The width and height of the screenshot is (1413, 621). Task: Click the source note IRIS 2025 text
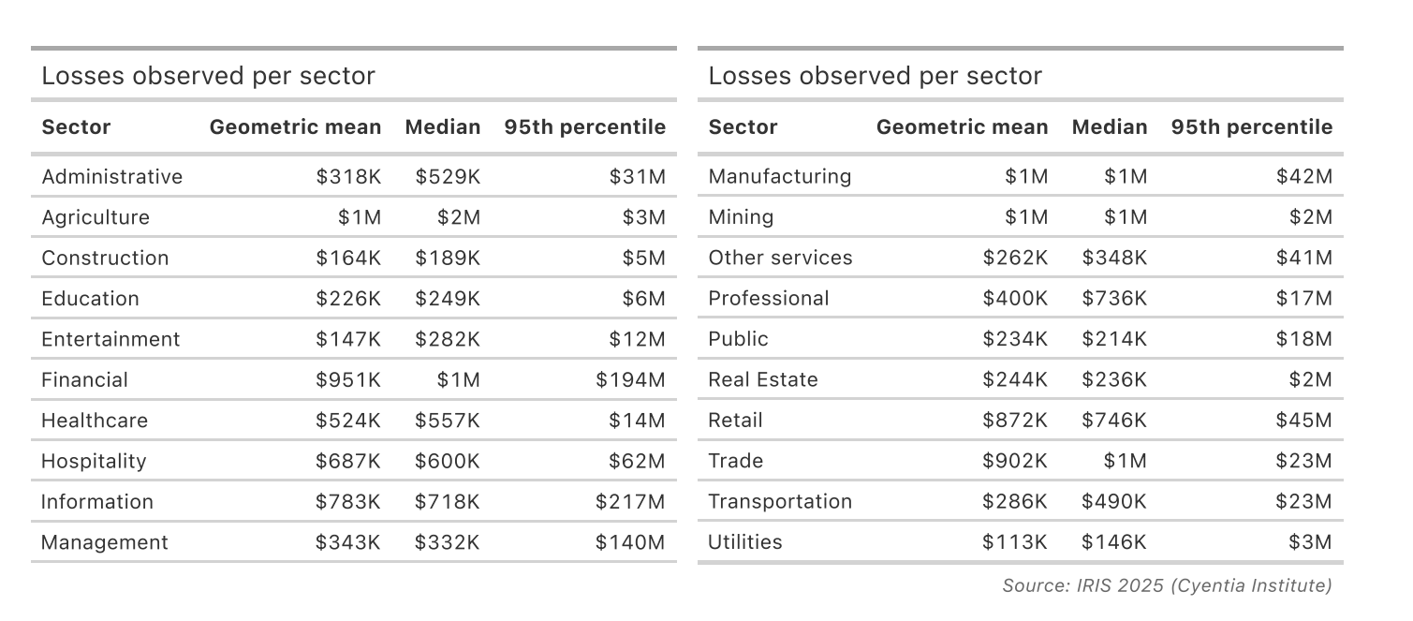1166,586
